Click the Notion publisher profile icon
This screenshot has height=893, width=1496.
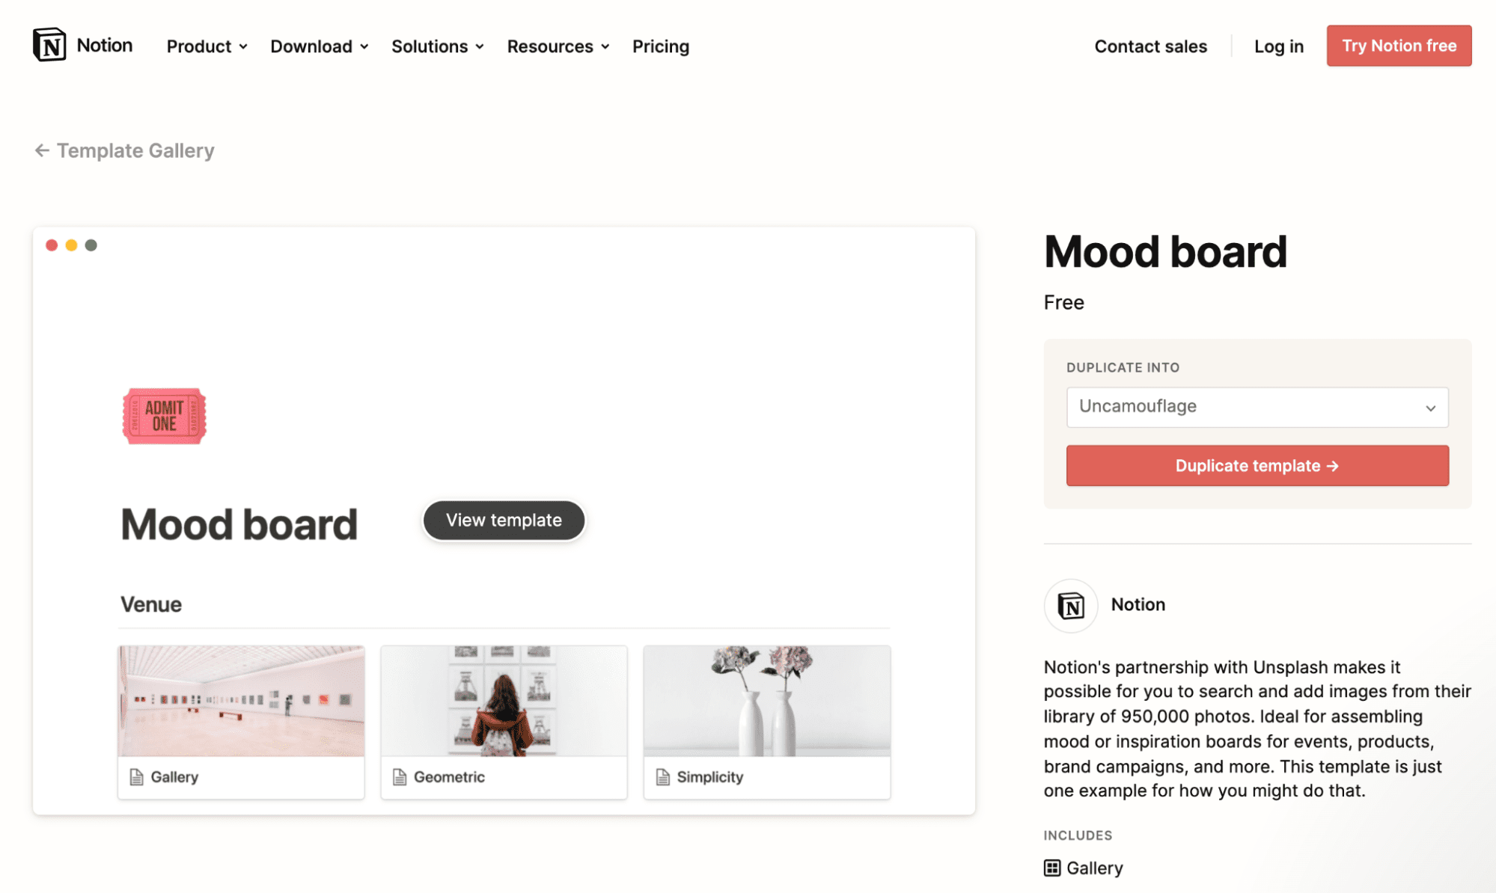pos(1069,604)
